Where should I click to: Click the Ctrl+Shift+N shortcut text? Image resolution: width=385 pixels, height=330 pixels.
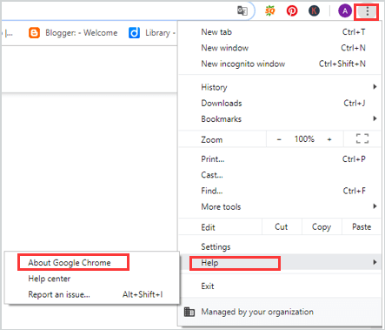pyautogui.click(x=342, y=64)
